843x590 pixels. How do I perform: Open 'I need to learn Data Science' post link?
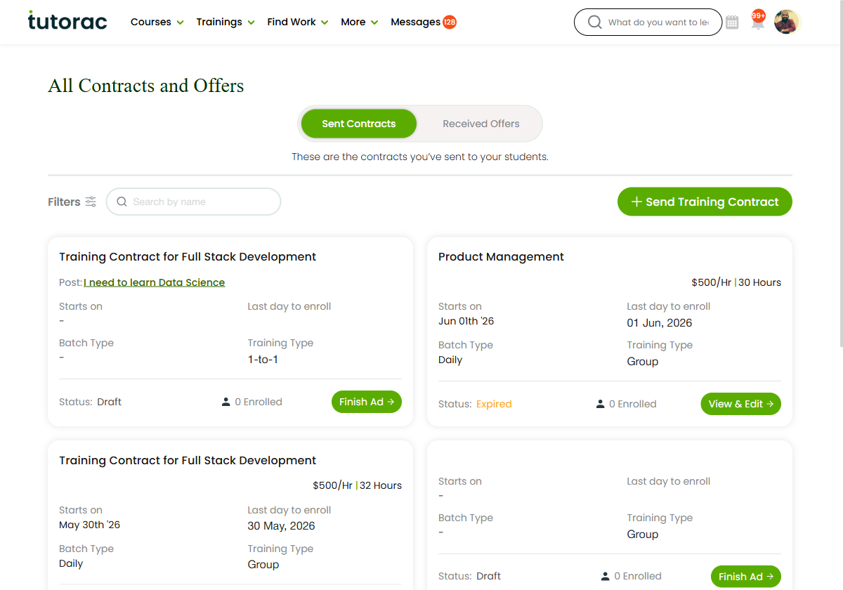tap(155, 282)
